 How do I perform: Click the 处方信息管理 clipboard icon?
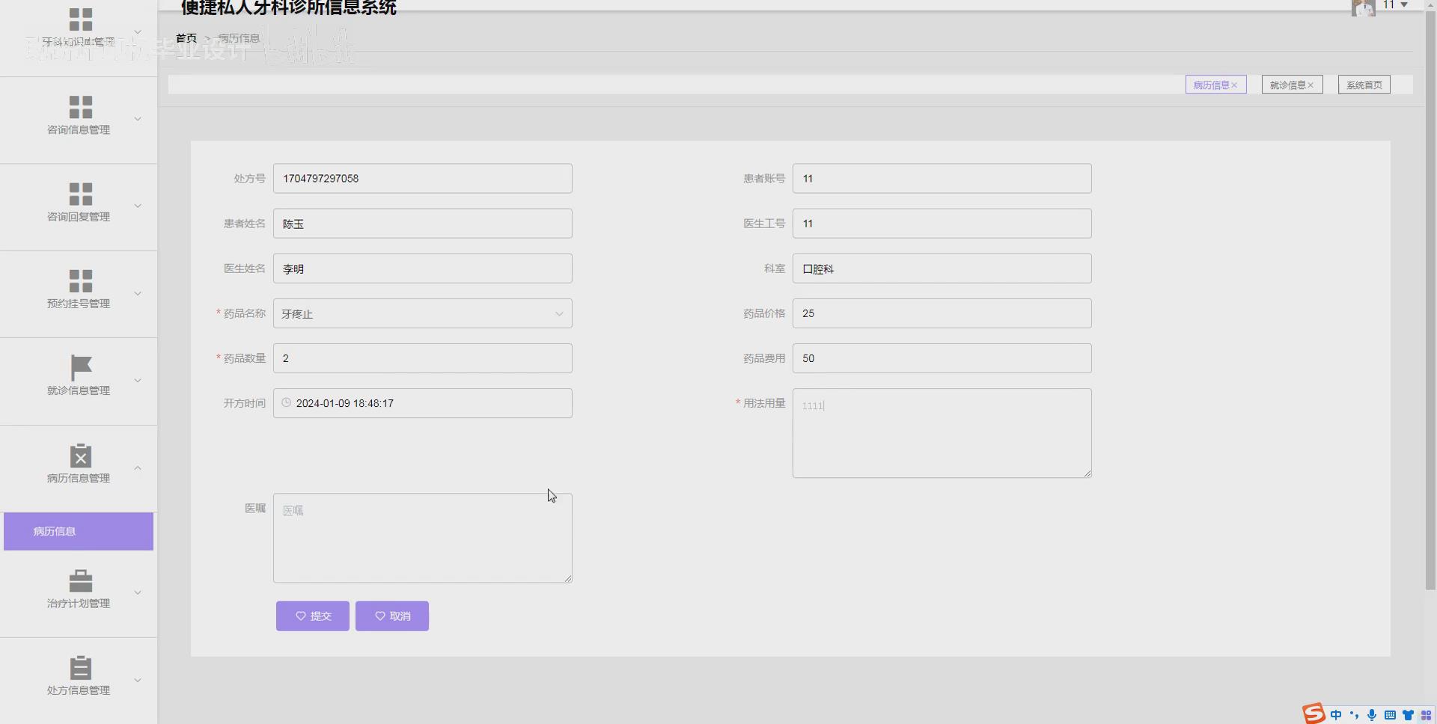pyautogui.click(x=81, y=668)
